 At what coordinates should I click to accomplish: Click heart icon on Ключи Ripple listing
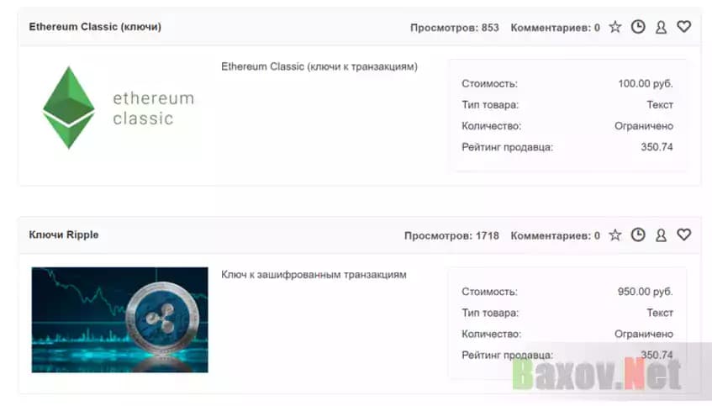click(x=684, y=235)
